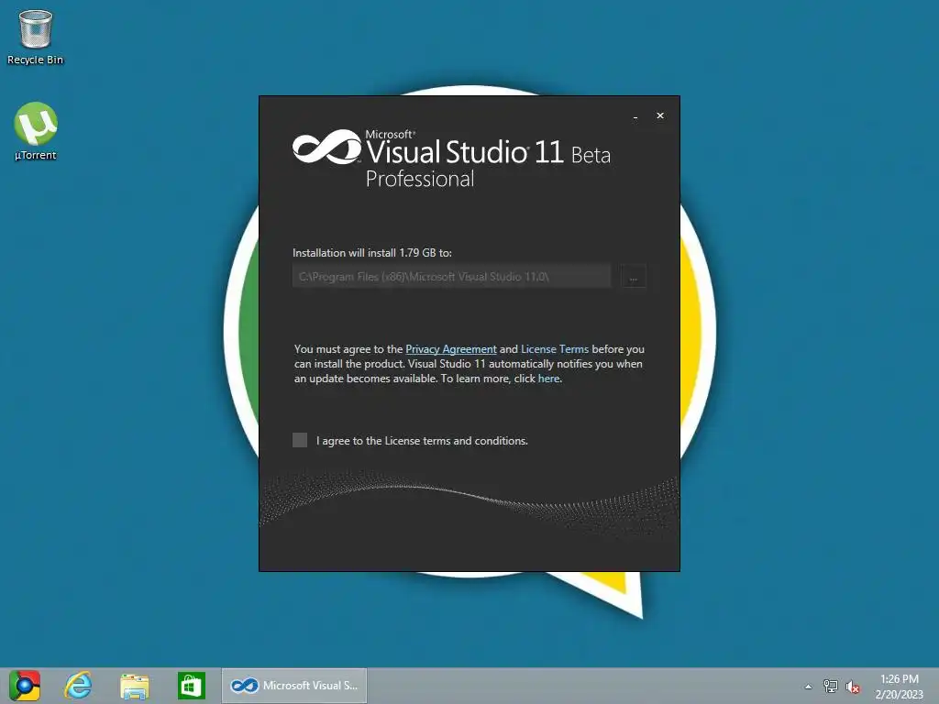Click the 'Professional' edition text

[x=420, y=179]
